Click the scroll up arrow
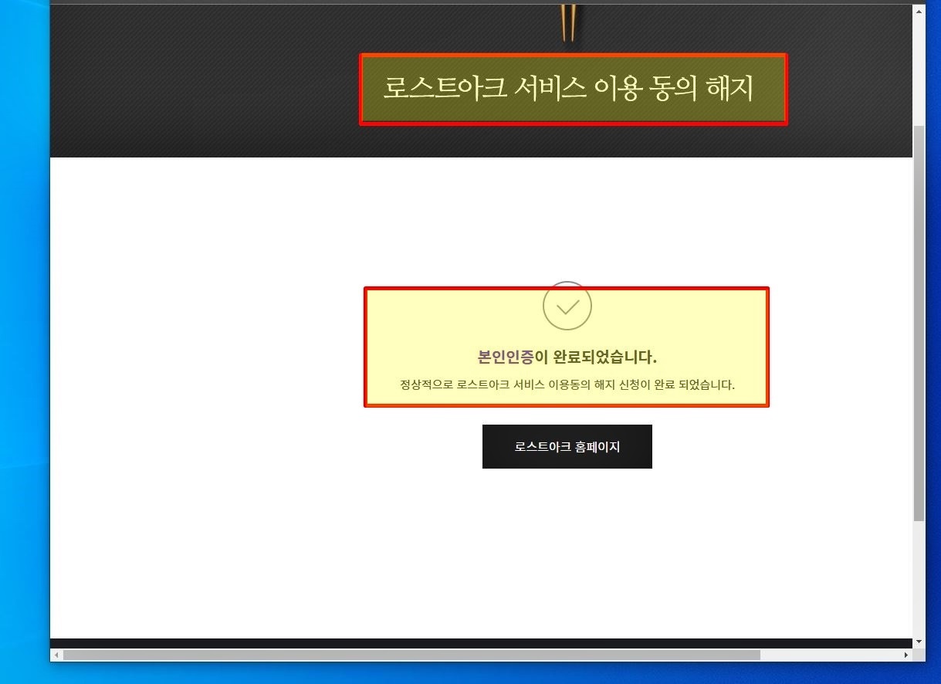The height and width of the screenshot is (684, 941). tap(919, 12)
